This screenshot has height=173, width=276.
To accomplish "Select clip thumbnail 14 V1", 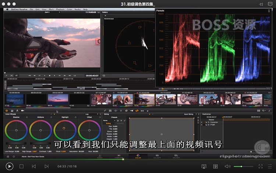I will (x=166, y=99).
